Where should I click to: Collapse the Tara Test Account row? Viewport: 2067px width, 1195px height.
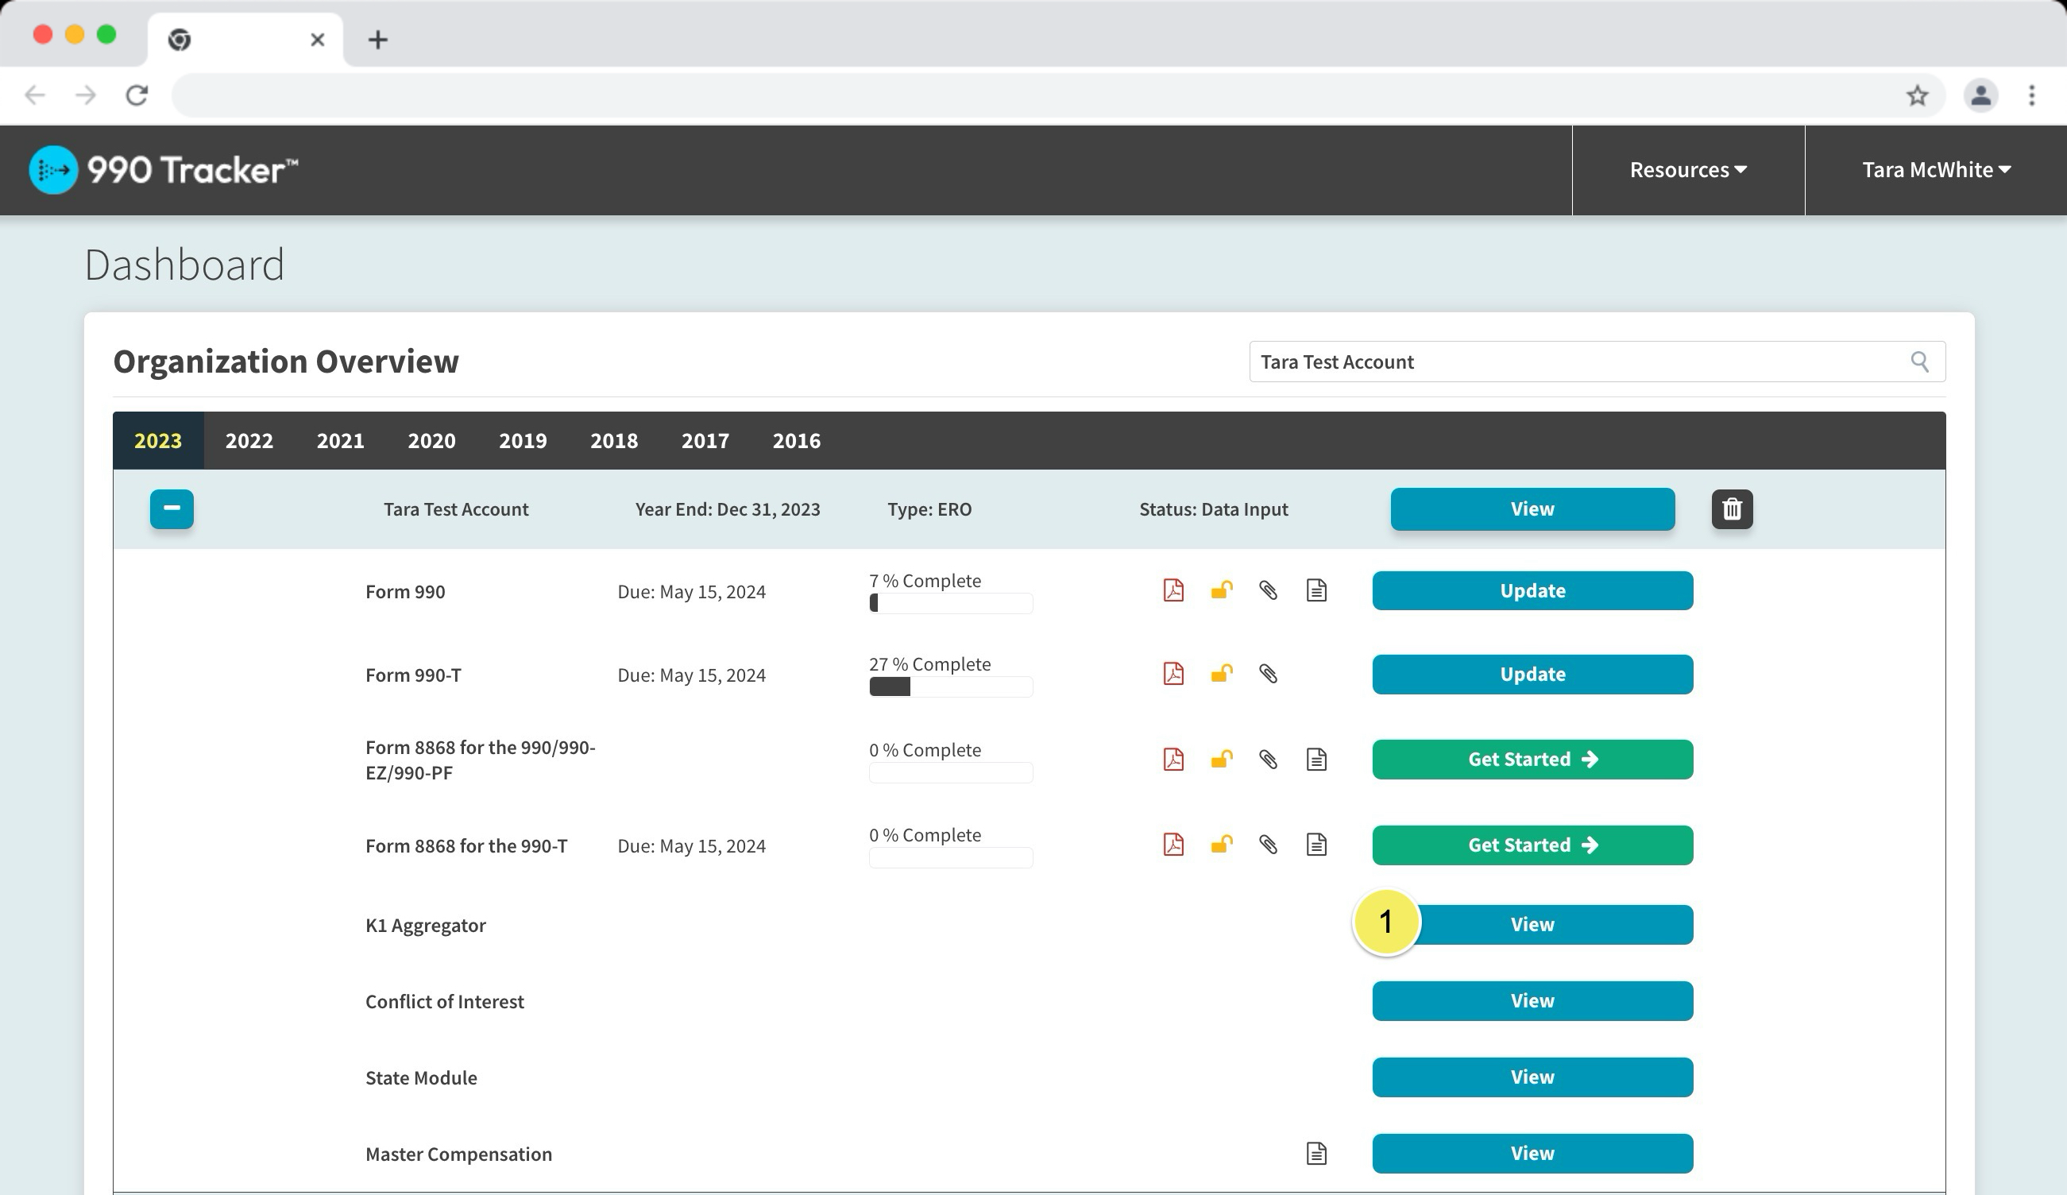coord(172,509)
